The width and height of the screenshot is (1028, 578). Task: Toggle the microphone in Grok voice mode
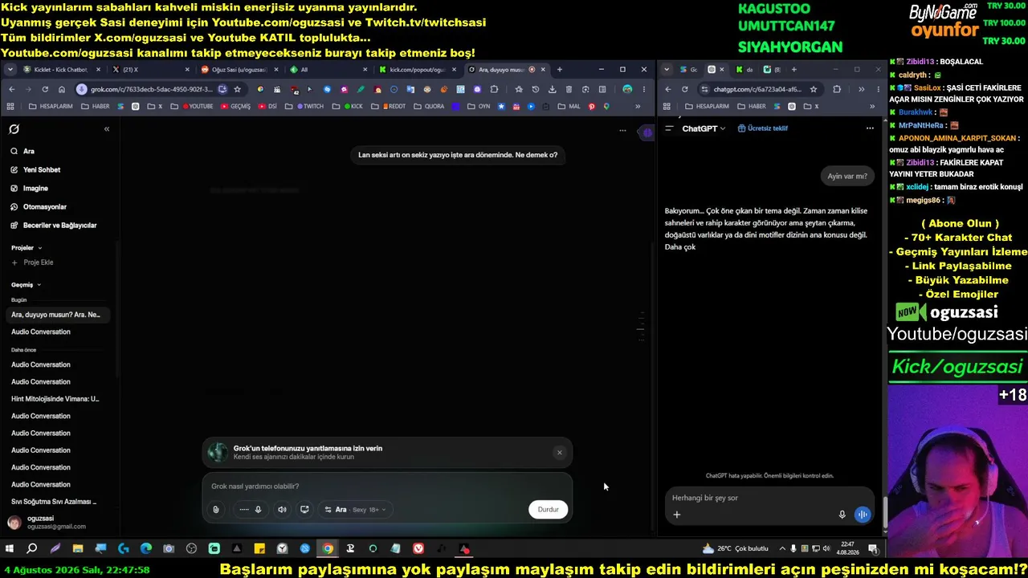coord(258,509)
